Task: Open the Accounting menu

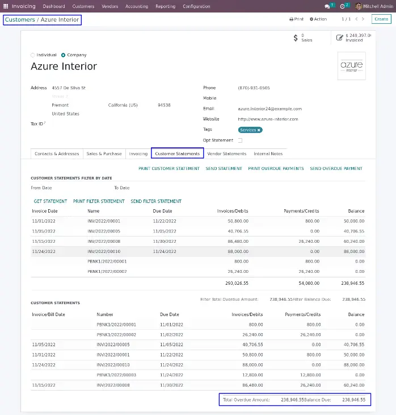Action: 137,6
